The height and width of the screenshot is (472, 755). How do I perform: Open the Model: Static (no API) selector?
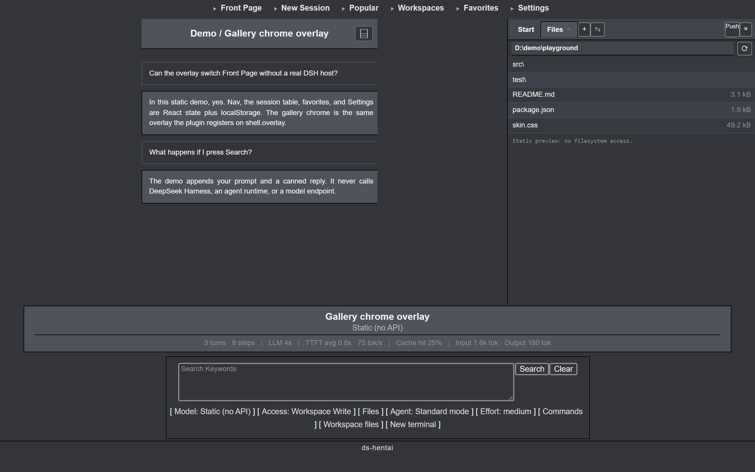tap(212, 412)
